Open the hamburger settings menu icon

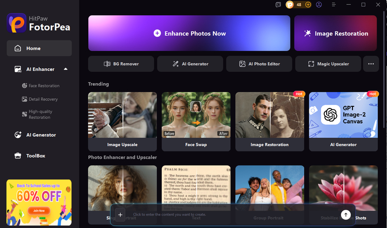334,5
